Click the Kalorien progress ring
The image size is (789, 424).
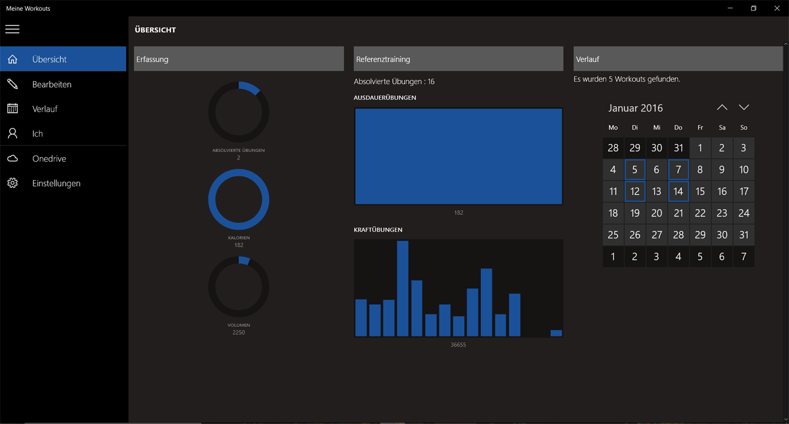239,200
